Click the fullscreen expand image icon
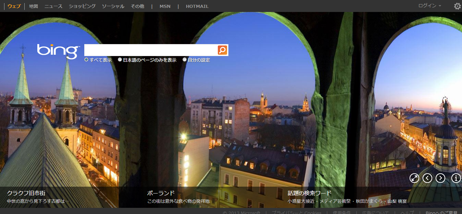This screenshot has width=462, height=214. 414,178
